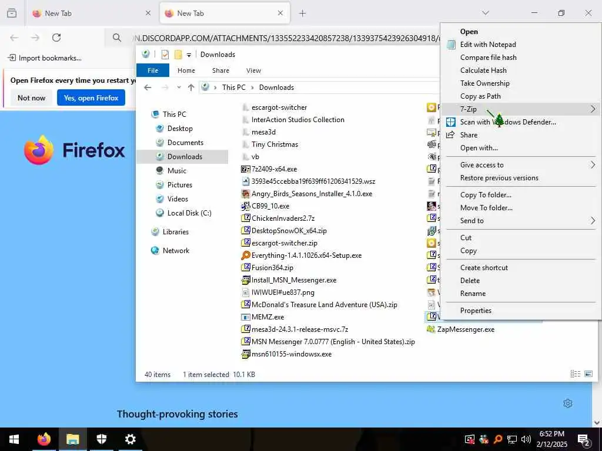
Task: Select Network in navigation pane
Action: [176, 251]
